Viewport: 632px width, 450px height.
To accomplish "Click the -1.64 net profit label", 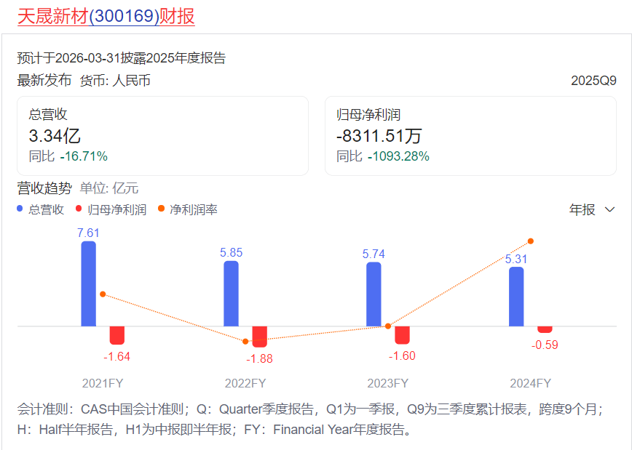I will [117, 357].
